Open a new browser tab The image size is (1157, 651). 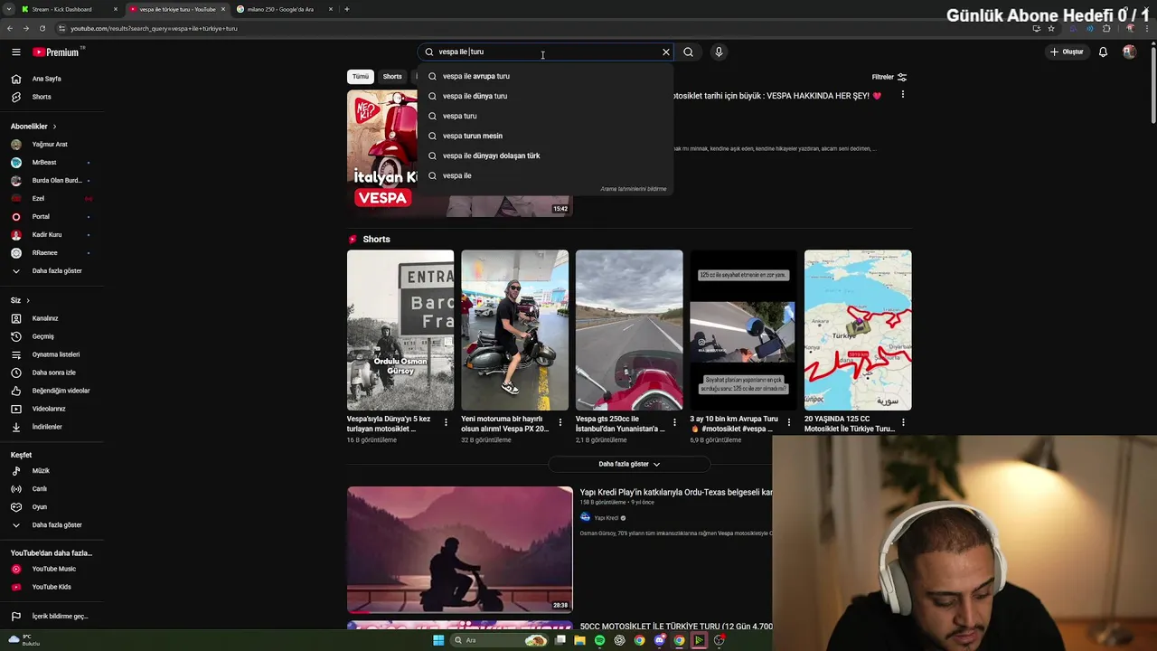point(347,9)
